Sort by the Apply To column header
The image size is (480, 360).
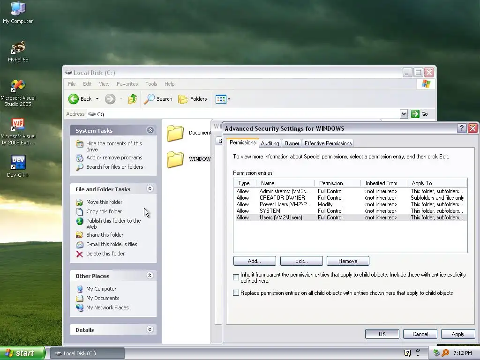pos(436,183)
